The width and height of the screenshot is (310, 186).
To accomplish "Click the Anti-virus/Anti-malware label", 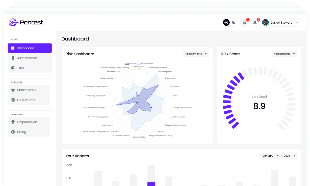I will coord(120,135).
